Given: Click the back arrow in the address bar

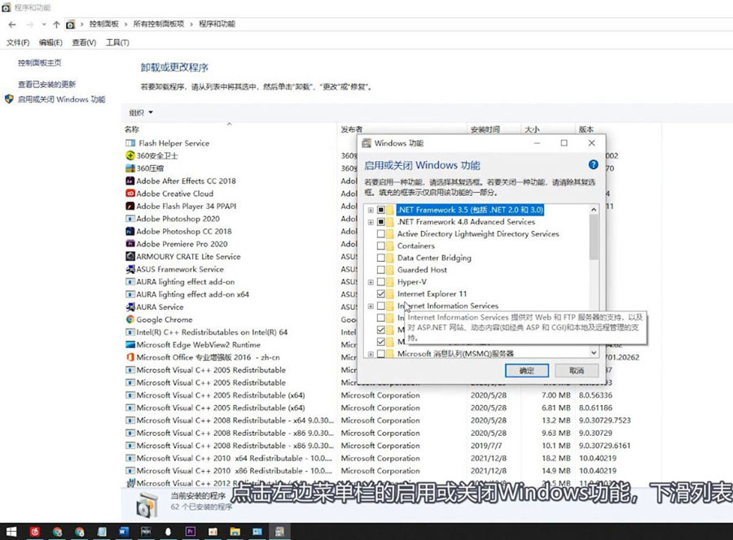Looking at the screenshot, I should [x=12, y=24].
